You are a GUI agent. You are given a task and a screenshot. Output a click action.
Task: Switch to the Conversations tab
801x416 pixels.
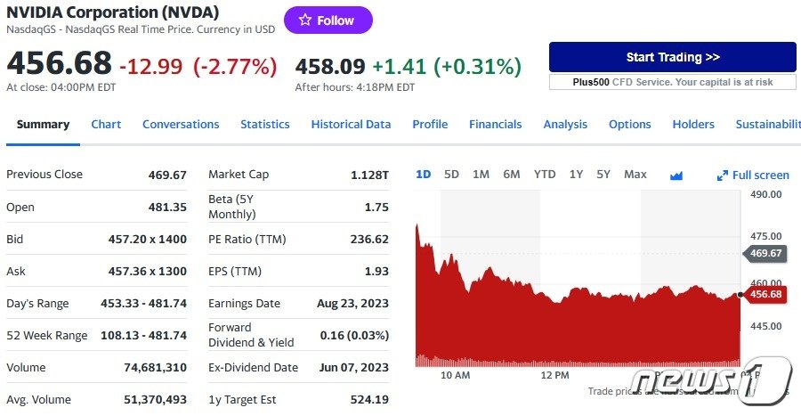181,125
